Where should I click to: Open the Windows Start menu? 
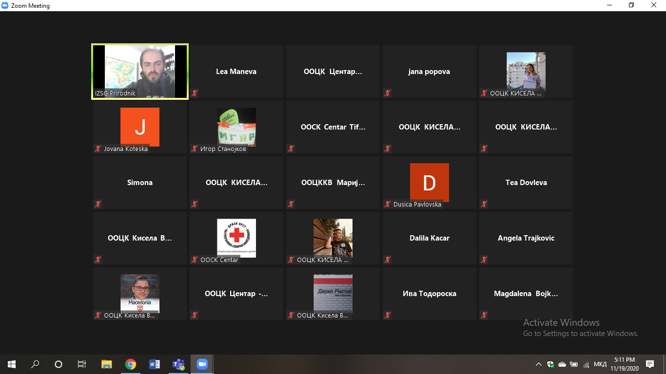12,364
